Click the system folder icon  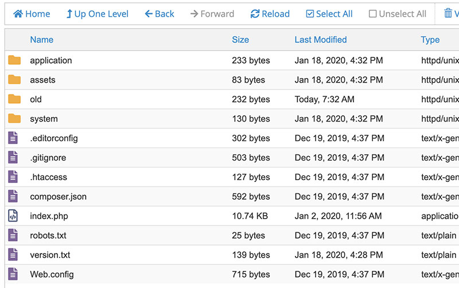pyautogui.click(x=14, y=119)
